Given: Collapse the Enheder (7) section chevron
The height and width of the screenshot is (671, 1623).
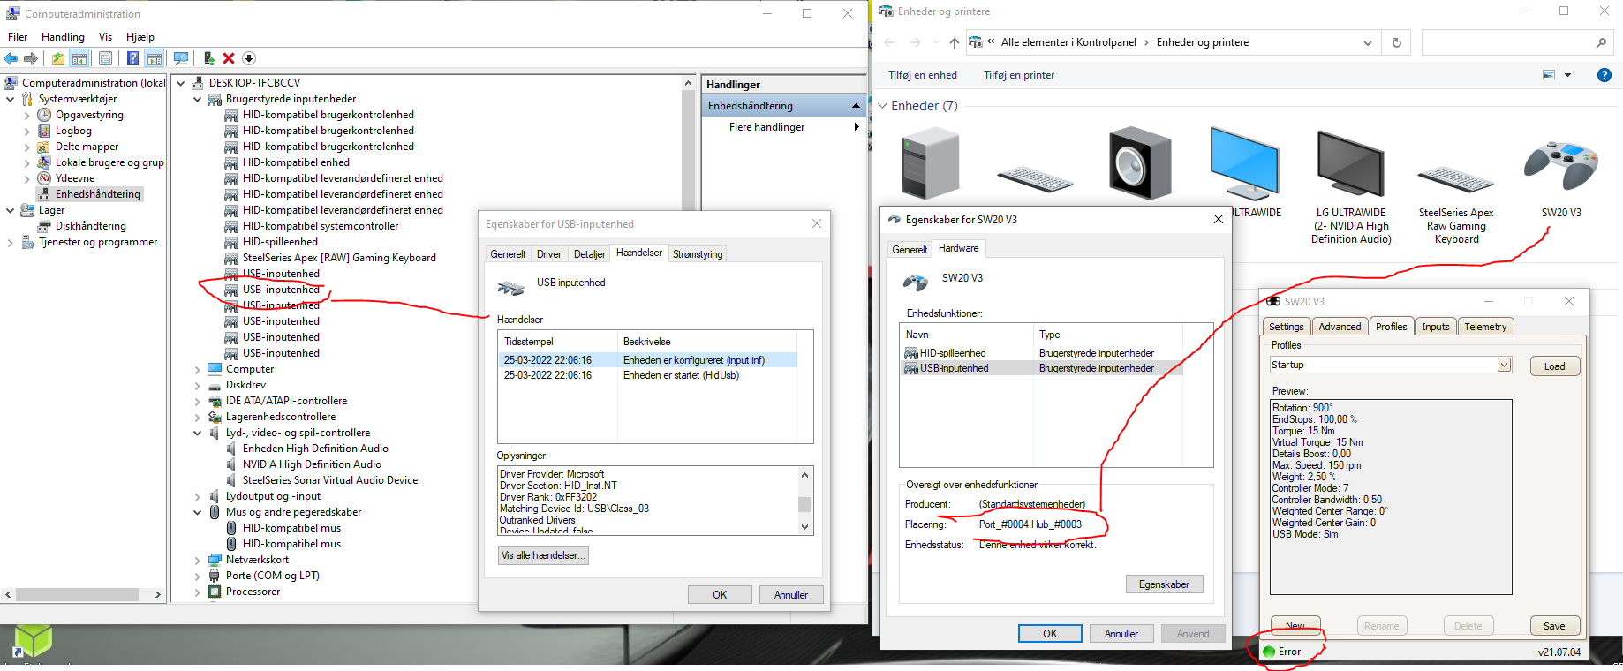Looking at the screenshot, I should tap(882, 106).
